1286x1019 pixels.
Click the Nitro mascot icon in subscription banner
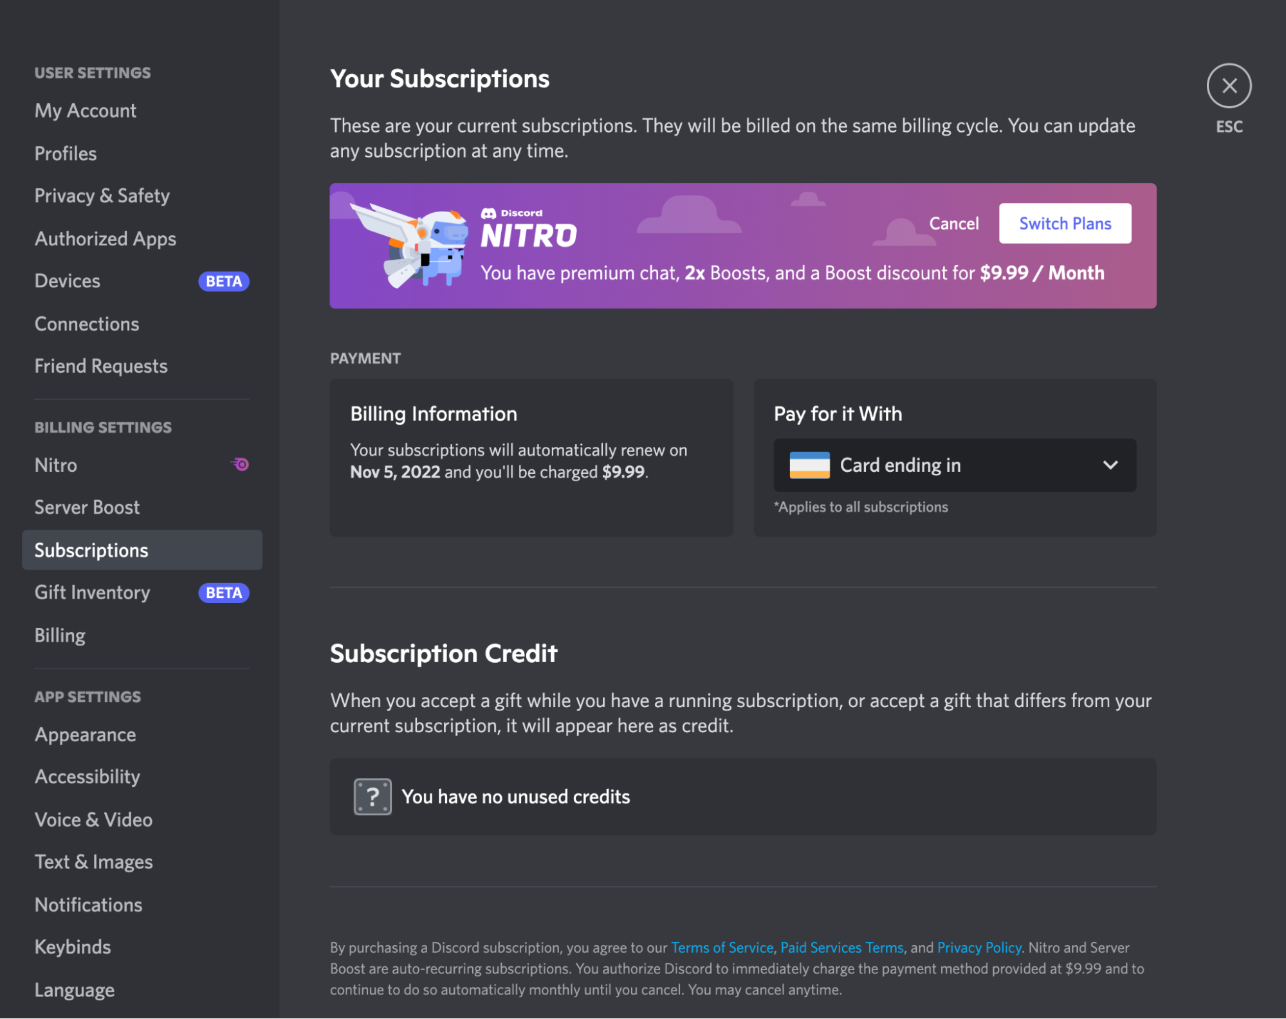coord(418,245)
